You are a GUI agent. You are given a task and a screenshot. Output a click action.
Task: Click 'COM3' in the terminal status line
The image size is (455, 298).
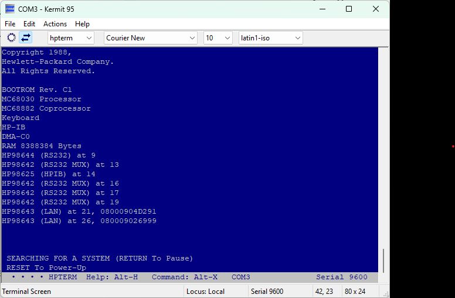point(241,277)
